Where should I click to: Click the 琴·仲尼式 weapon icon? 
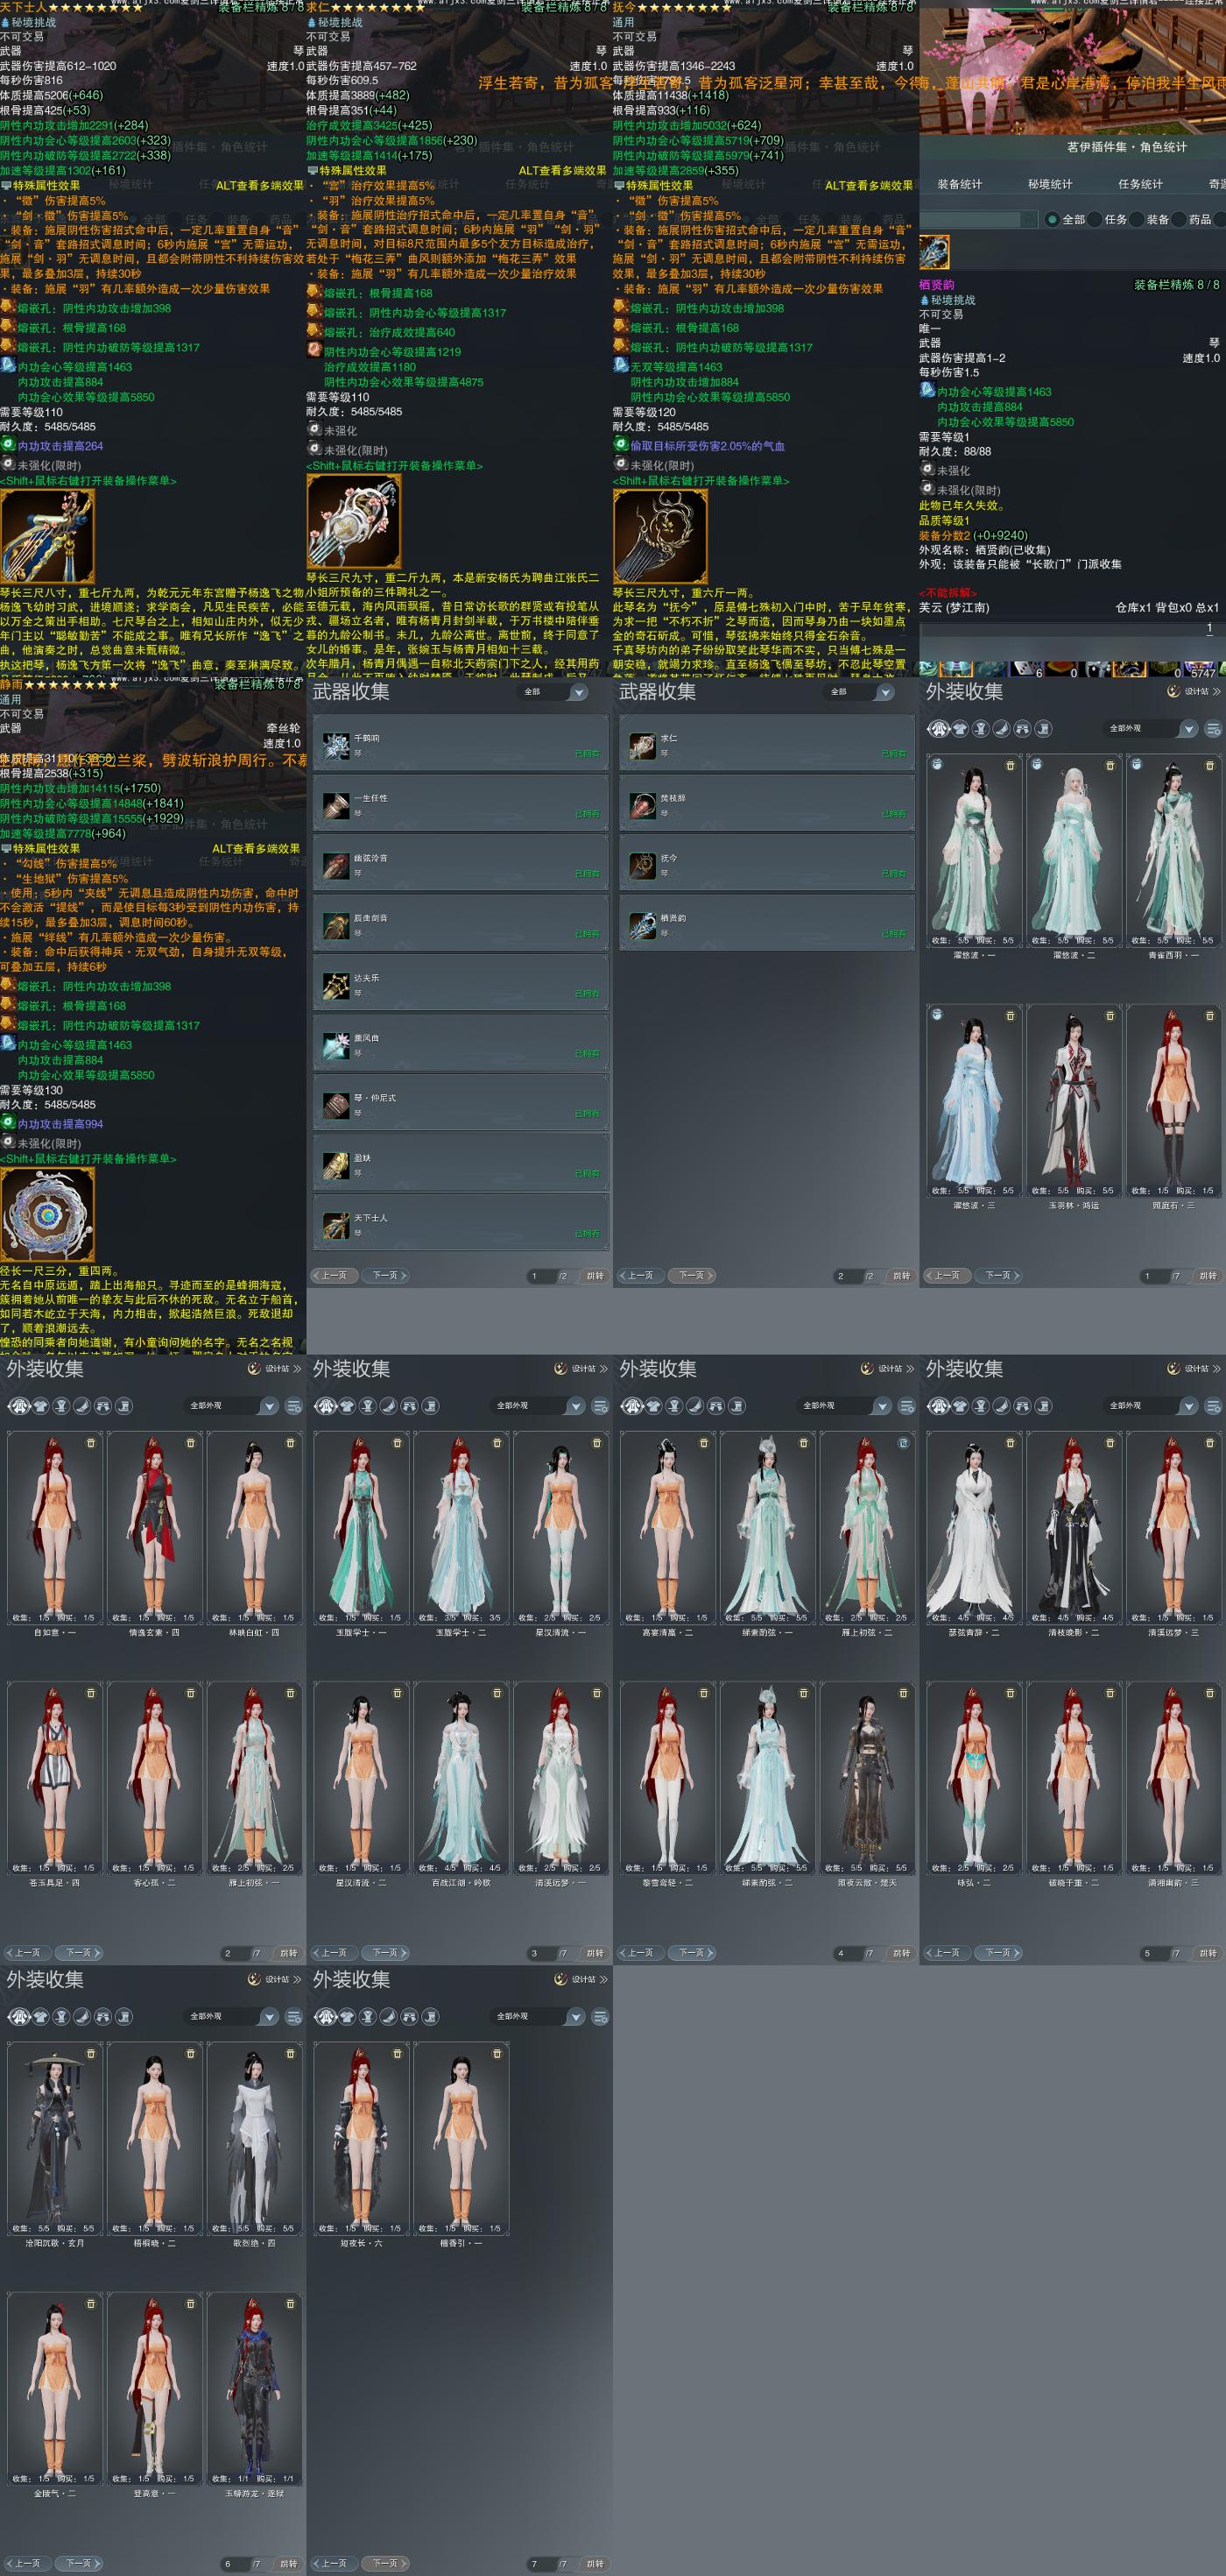click(335, 1105)
